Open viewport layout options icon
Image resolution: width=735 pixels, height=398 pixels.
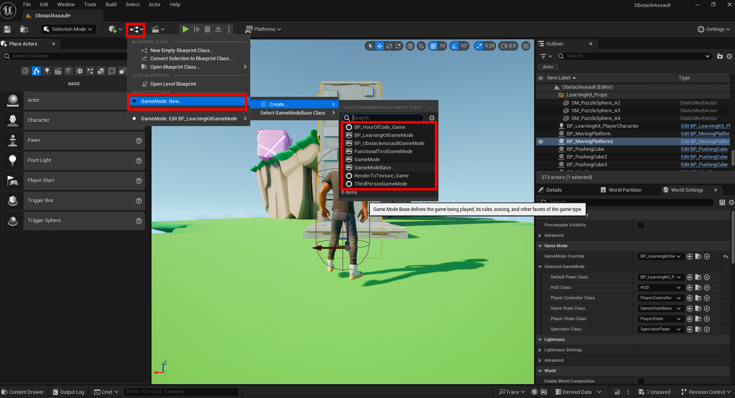pyautogui.click(x=526, y=46)
